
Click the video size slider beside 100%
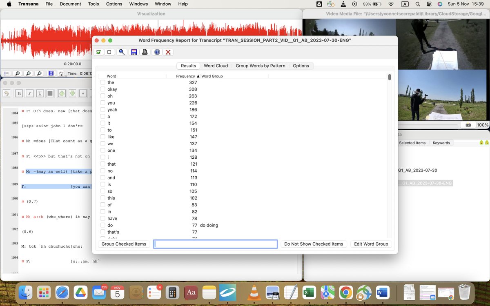[428, 125]
